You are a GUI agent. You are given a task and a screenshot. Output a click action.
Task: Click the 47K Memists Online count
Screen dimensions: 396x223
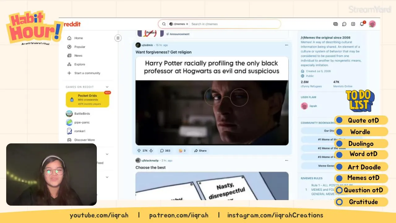click(x=336, y=82)
